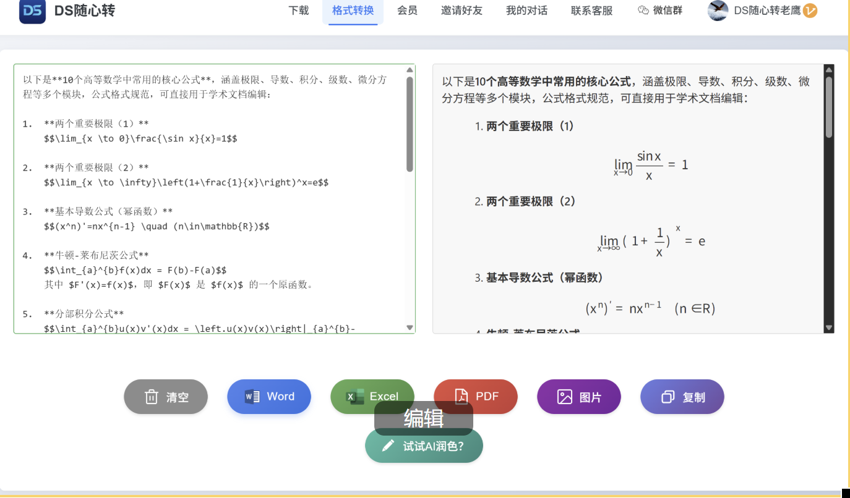Image resolution: width=850 pixels, height=498 pixels.
Task: Click the 试试AI润色? button
Action: [x=424, y=446]
